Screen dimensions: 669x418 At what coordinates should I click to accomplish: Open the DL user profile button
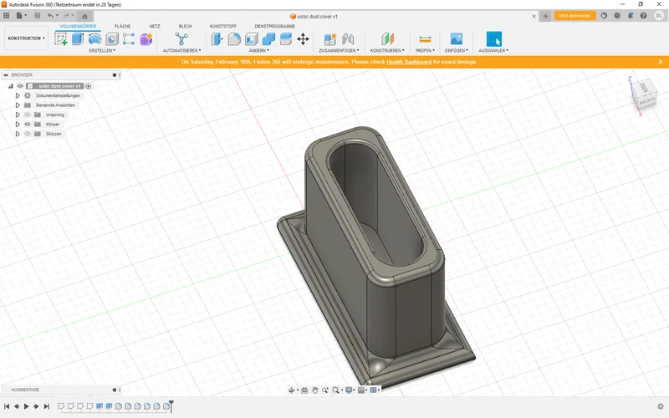[x=659, y=16]
